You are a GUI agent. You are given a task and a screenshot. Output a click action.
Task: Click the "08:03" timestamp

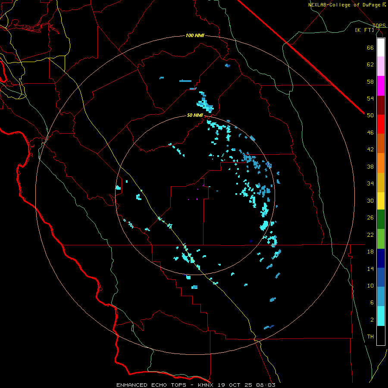click(x=267, y=385)
